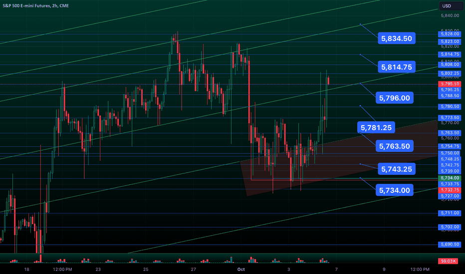Click the 5,788.50 price axis label
Viewport: 465px width, 274px height.
pyautogui.click(x=450, y=96)
